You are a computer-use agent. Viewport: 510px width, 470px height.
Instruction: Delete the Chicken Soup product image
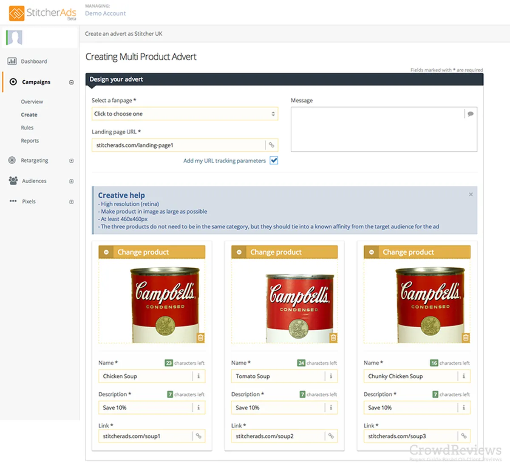click(201, 338)
